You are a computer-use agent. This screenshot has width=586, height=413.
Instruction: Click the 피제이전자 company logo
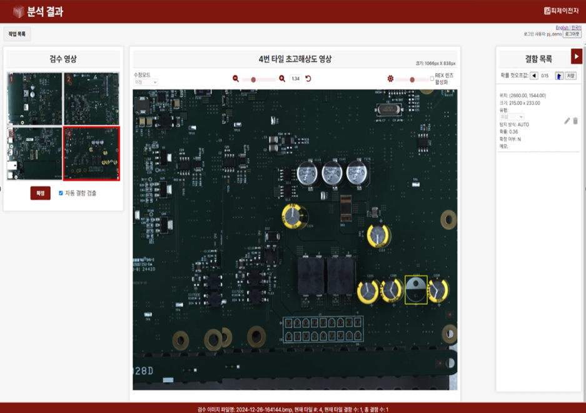coord(561,11)
